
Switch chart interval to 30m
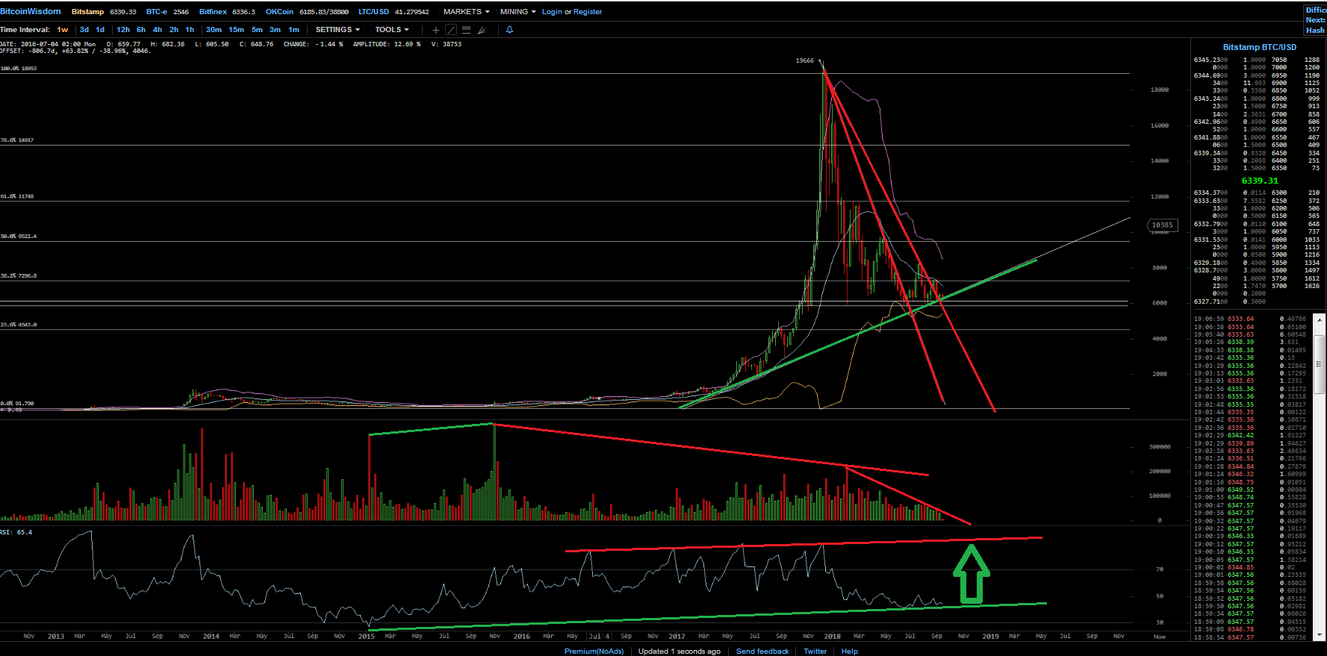coord(214,30)
